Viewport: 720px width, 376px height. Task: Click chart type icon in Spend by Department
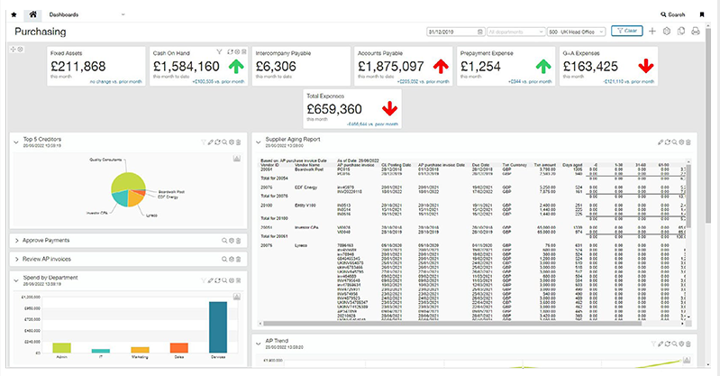[236, 297]
